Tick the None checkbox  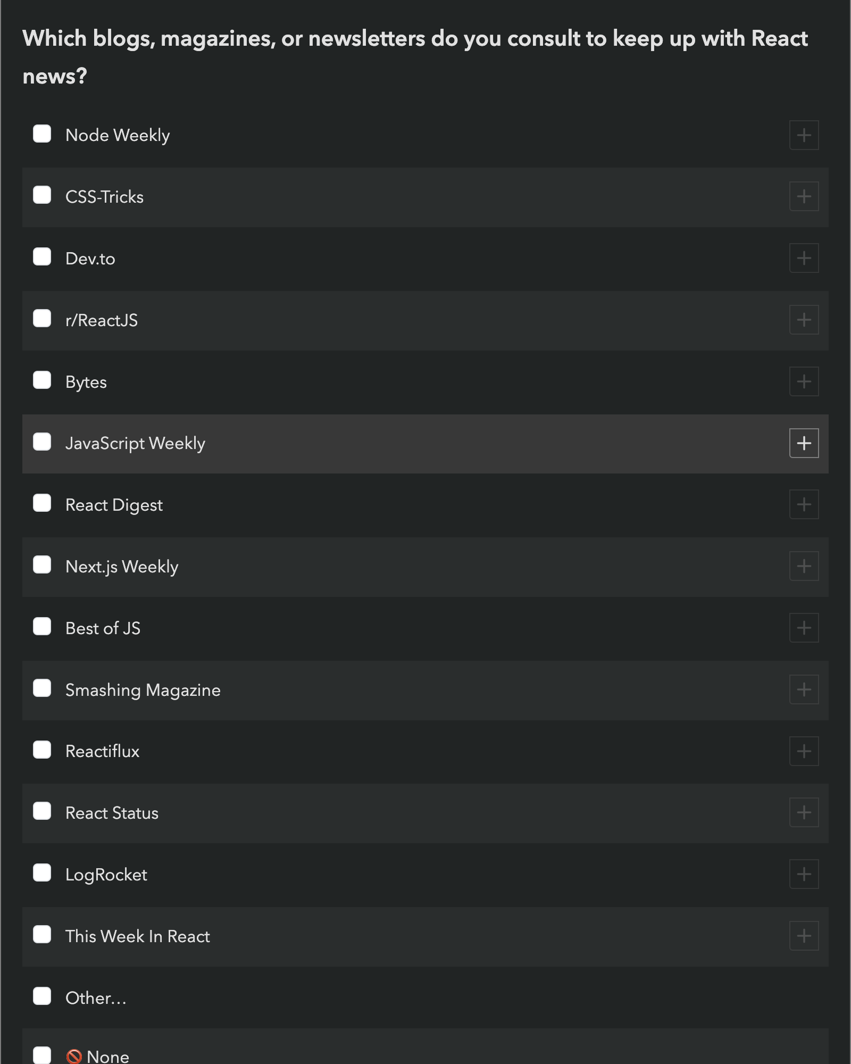click(x=42, y=1054)
